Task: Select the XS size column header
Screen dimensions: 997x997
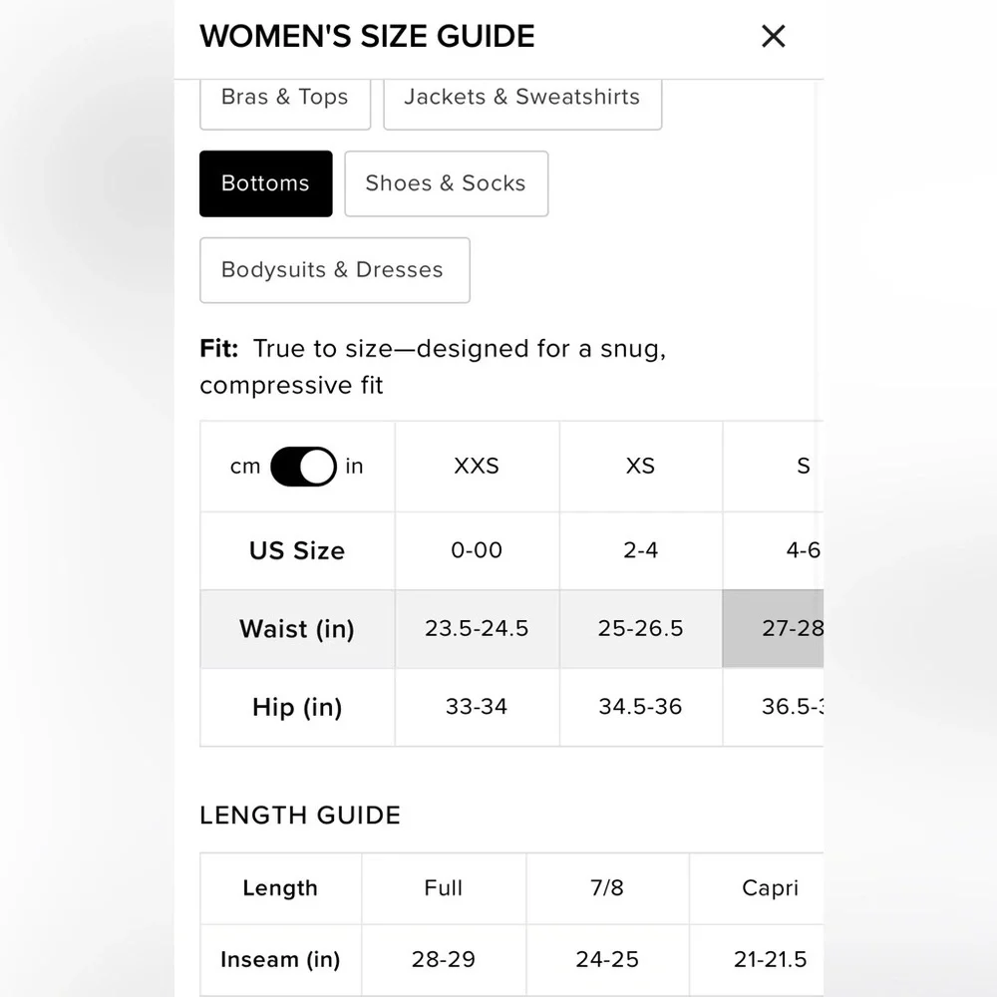Action: 640,466
